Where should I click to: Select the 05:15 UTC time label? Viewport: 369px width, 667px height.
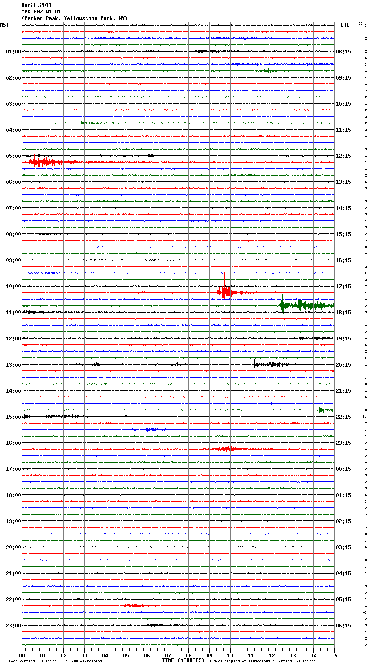343,600
